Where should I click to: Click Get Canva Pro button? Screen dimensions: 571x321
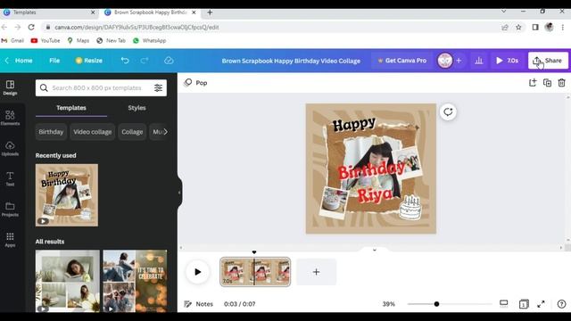[401, 61]
